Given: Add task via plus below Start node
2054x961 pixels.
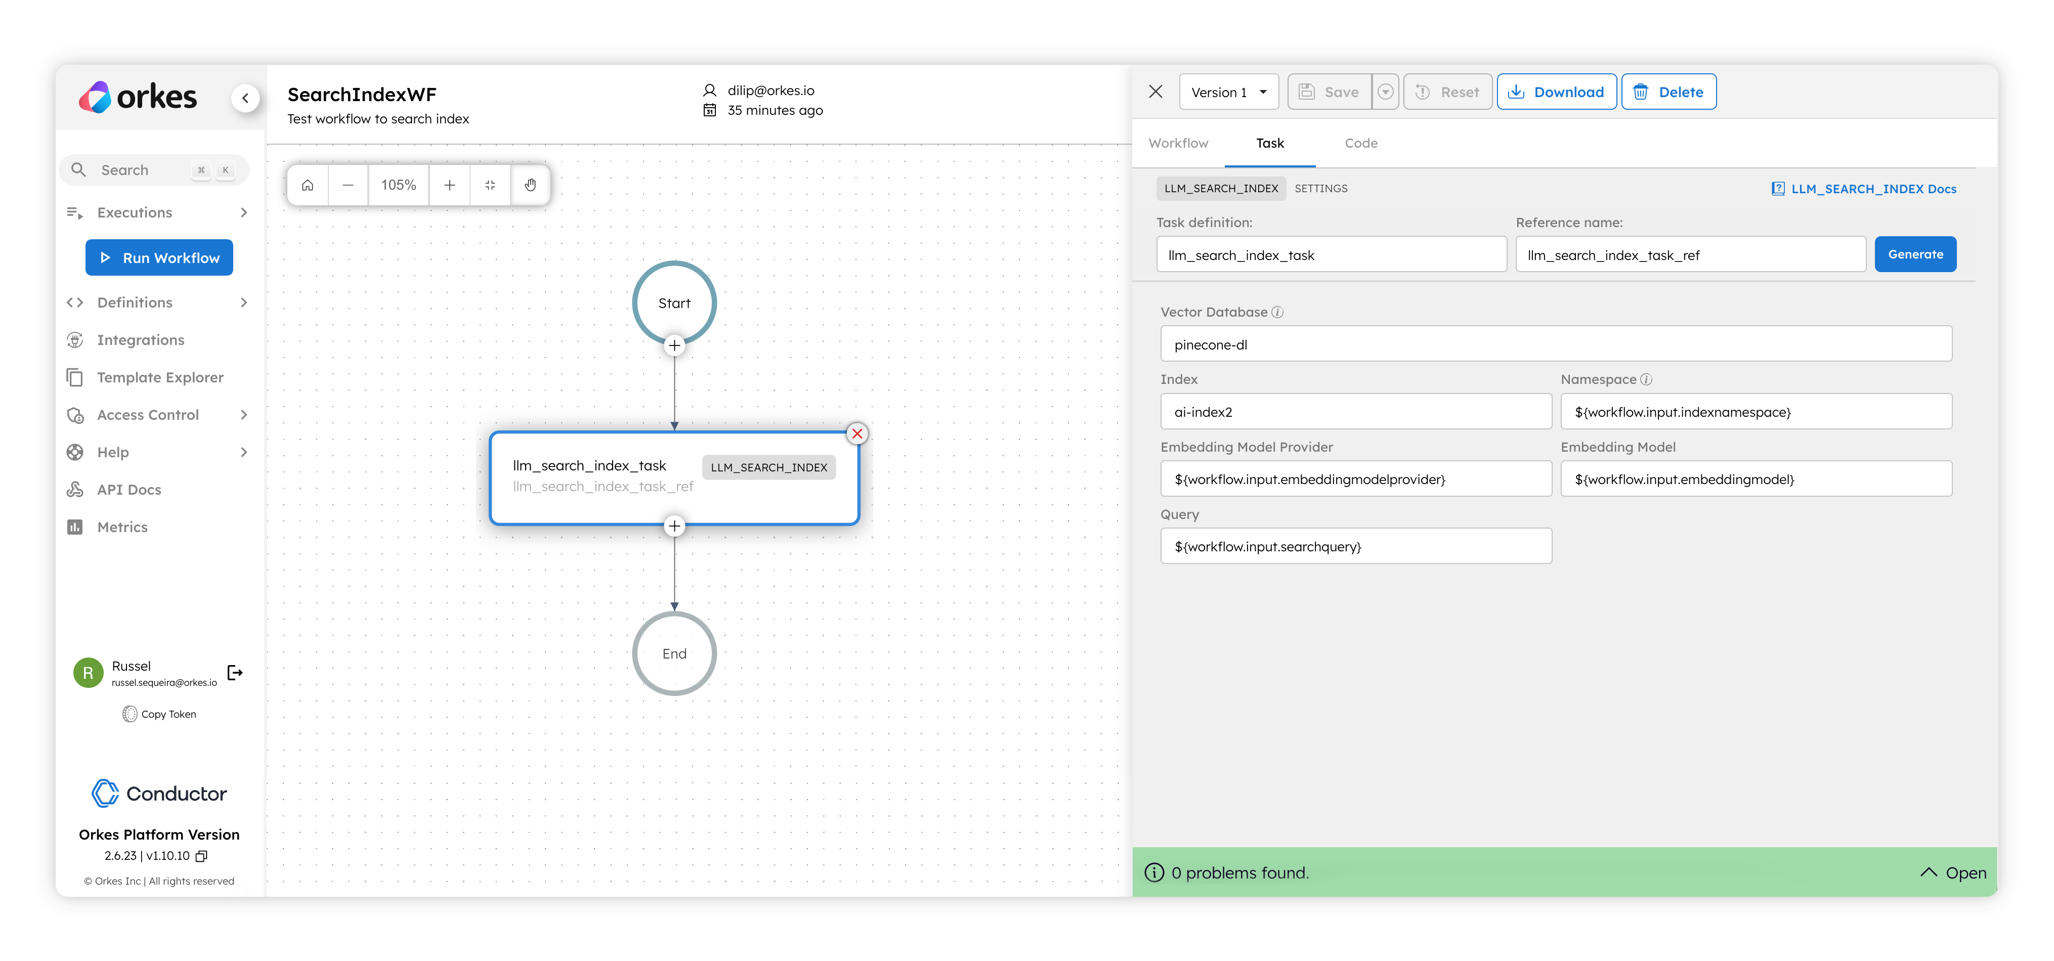Looking at the screenshot, I should (x=674, y=345).
